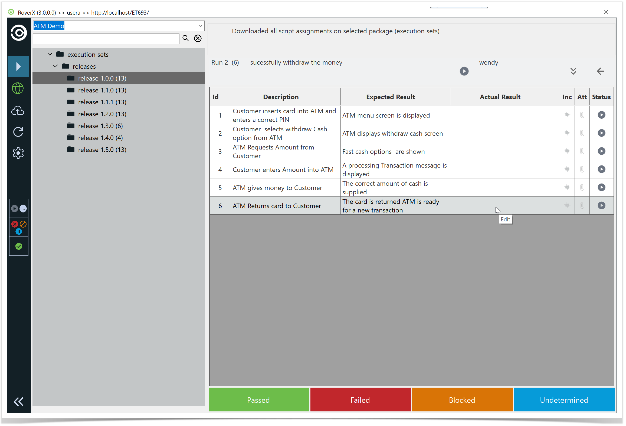
Task: Collapse the releases folder
Action: [x=55, y=66]
